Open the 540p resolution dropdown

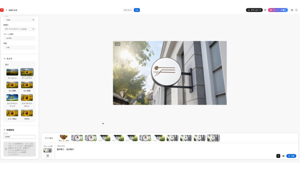(x=19, y=20)
